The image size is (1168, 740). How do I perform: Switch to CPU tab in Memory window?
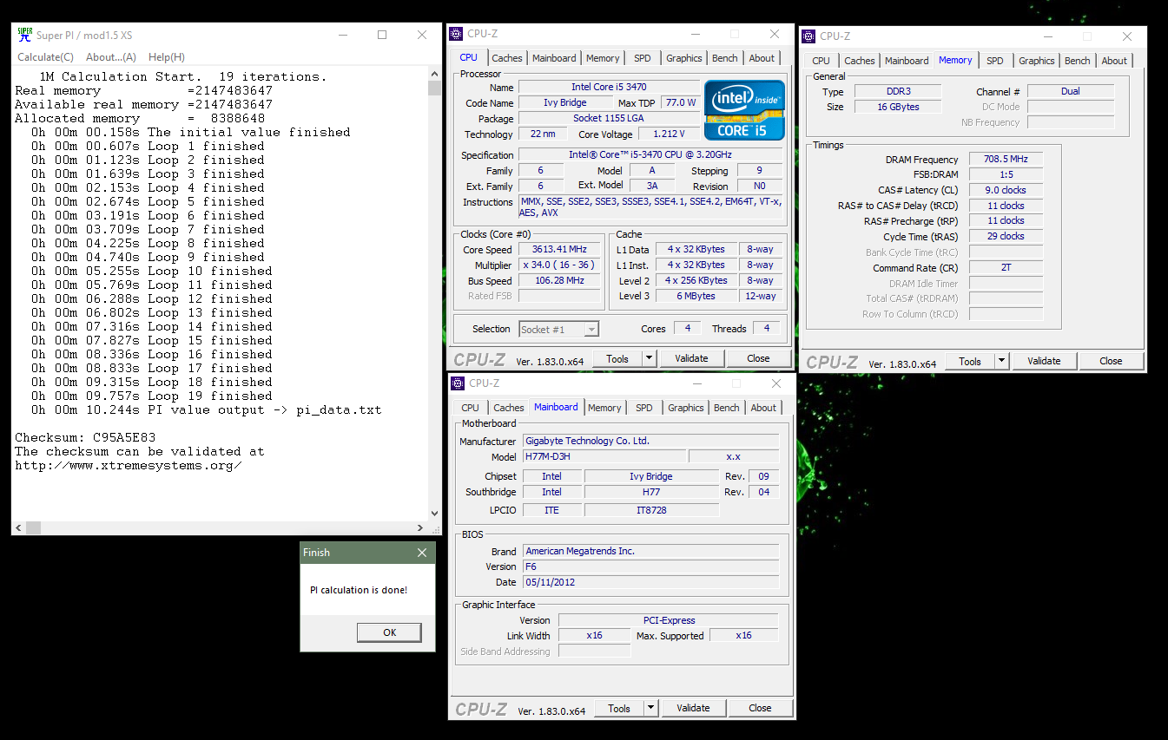[822, 61]
